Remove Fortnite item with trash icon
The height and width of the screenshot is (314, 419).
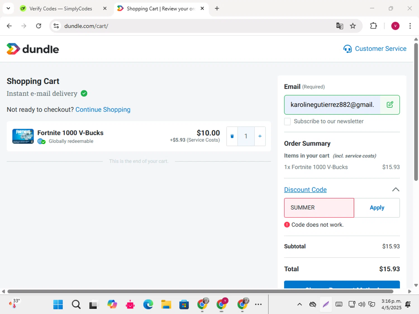pos(232,136)
